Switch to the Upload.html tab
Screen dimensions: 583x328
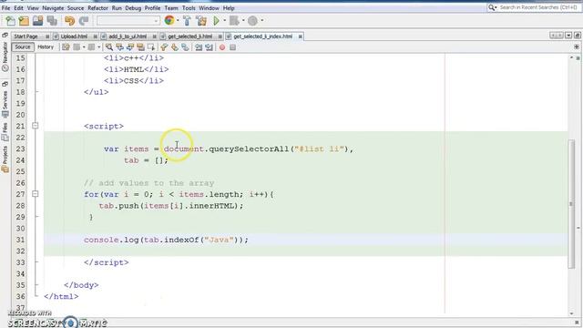point(74,36)
